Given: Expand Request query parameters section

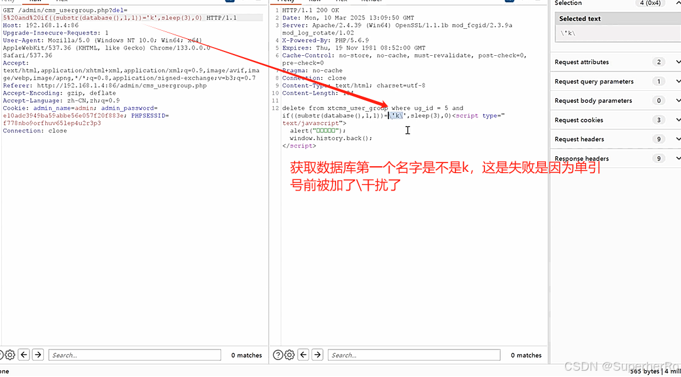Looking at the screenshot, I should (677, 81).
